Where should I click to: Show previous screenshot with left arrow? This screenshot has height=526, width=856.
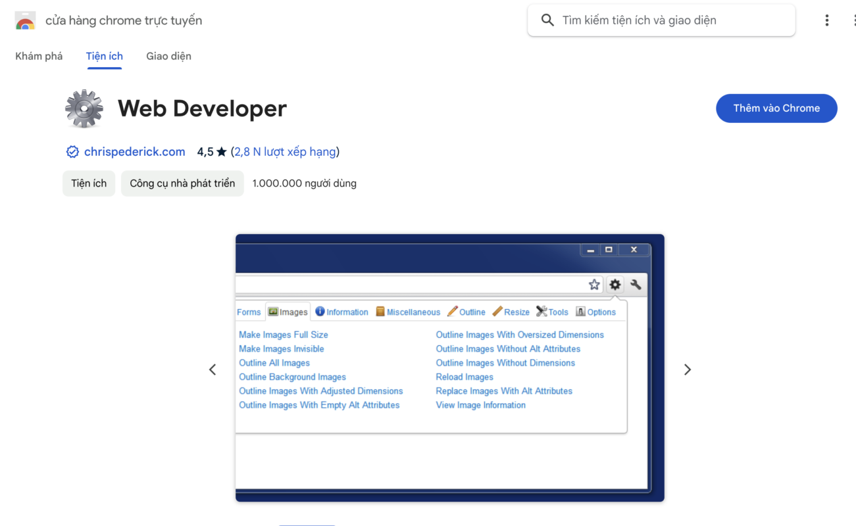click(213, 370)
